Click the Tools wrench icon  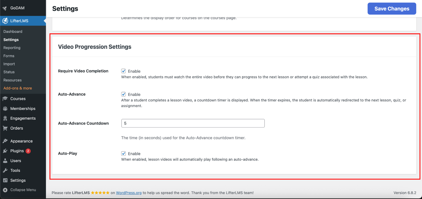pyautogui.click(x=5, y=171)
